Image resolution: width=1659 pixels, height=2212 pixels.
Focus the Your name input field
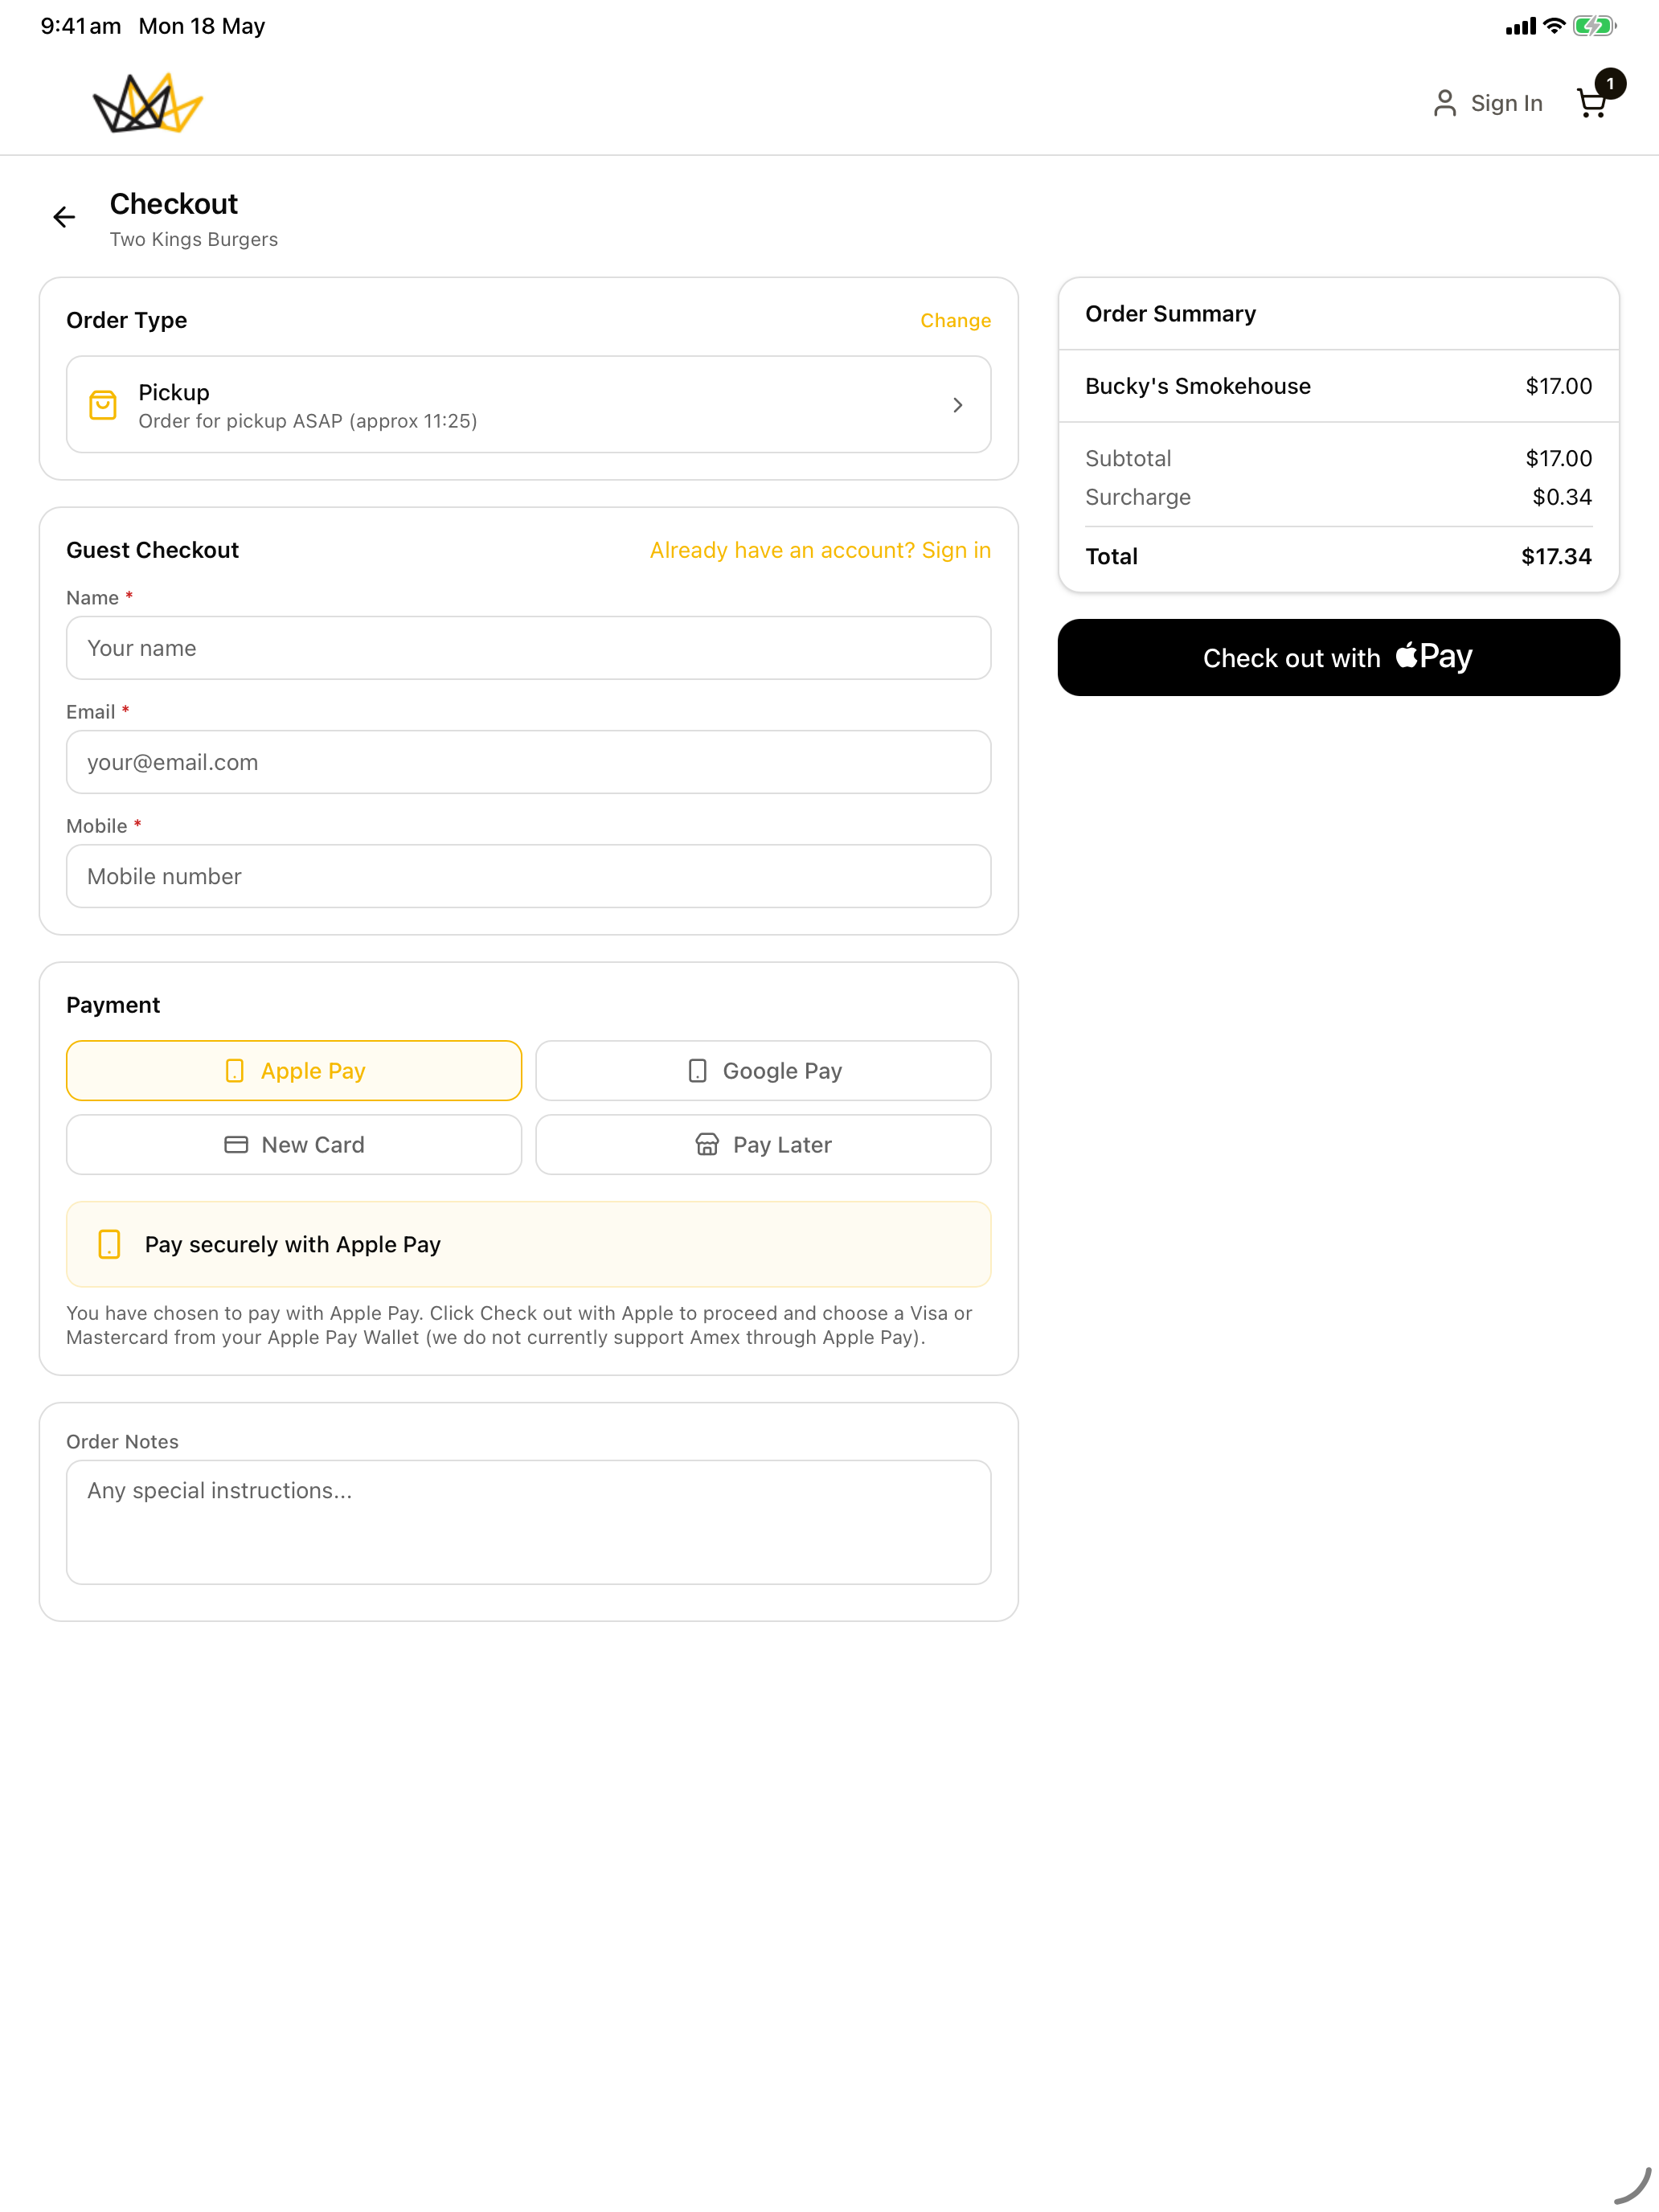coord(528,648)
